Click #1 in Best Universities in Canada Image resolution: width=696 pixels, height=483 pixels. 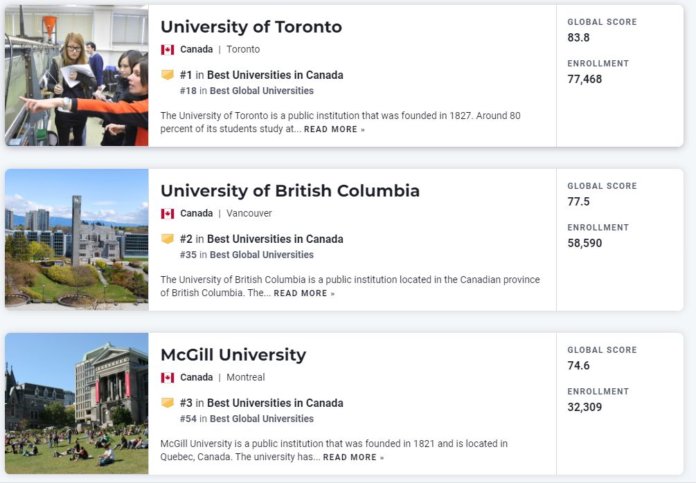click(x=262, y=75)
